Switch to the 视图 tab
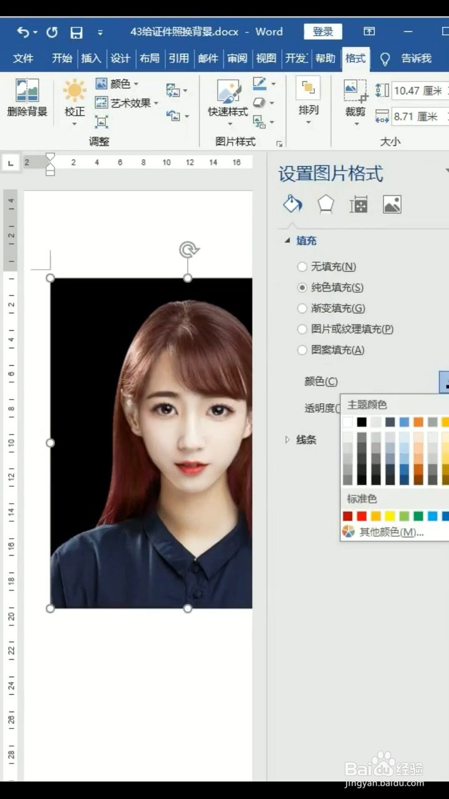449x799 pixels. tap(266, 58)
